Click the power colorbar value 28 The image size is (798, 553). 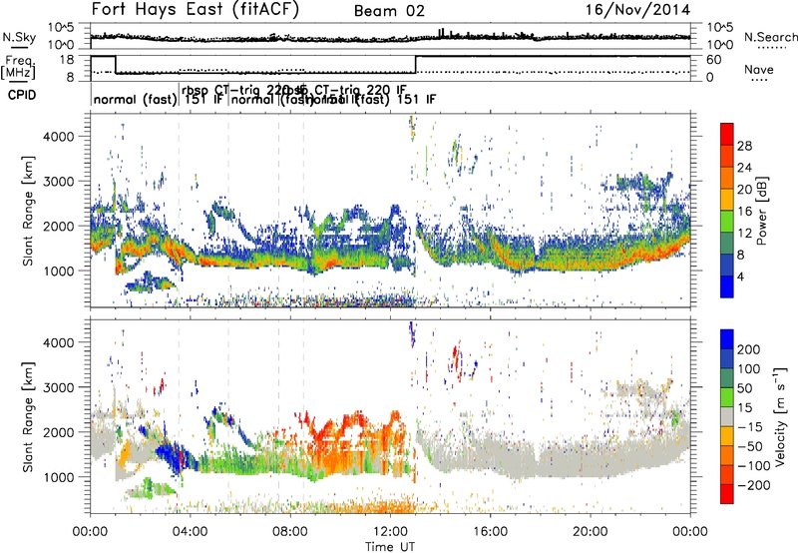(744, 146)
